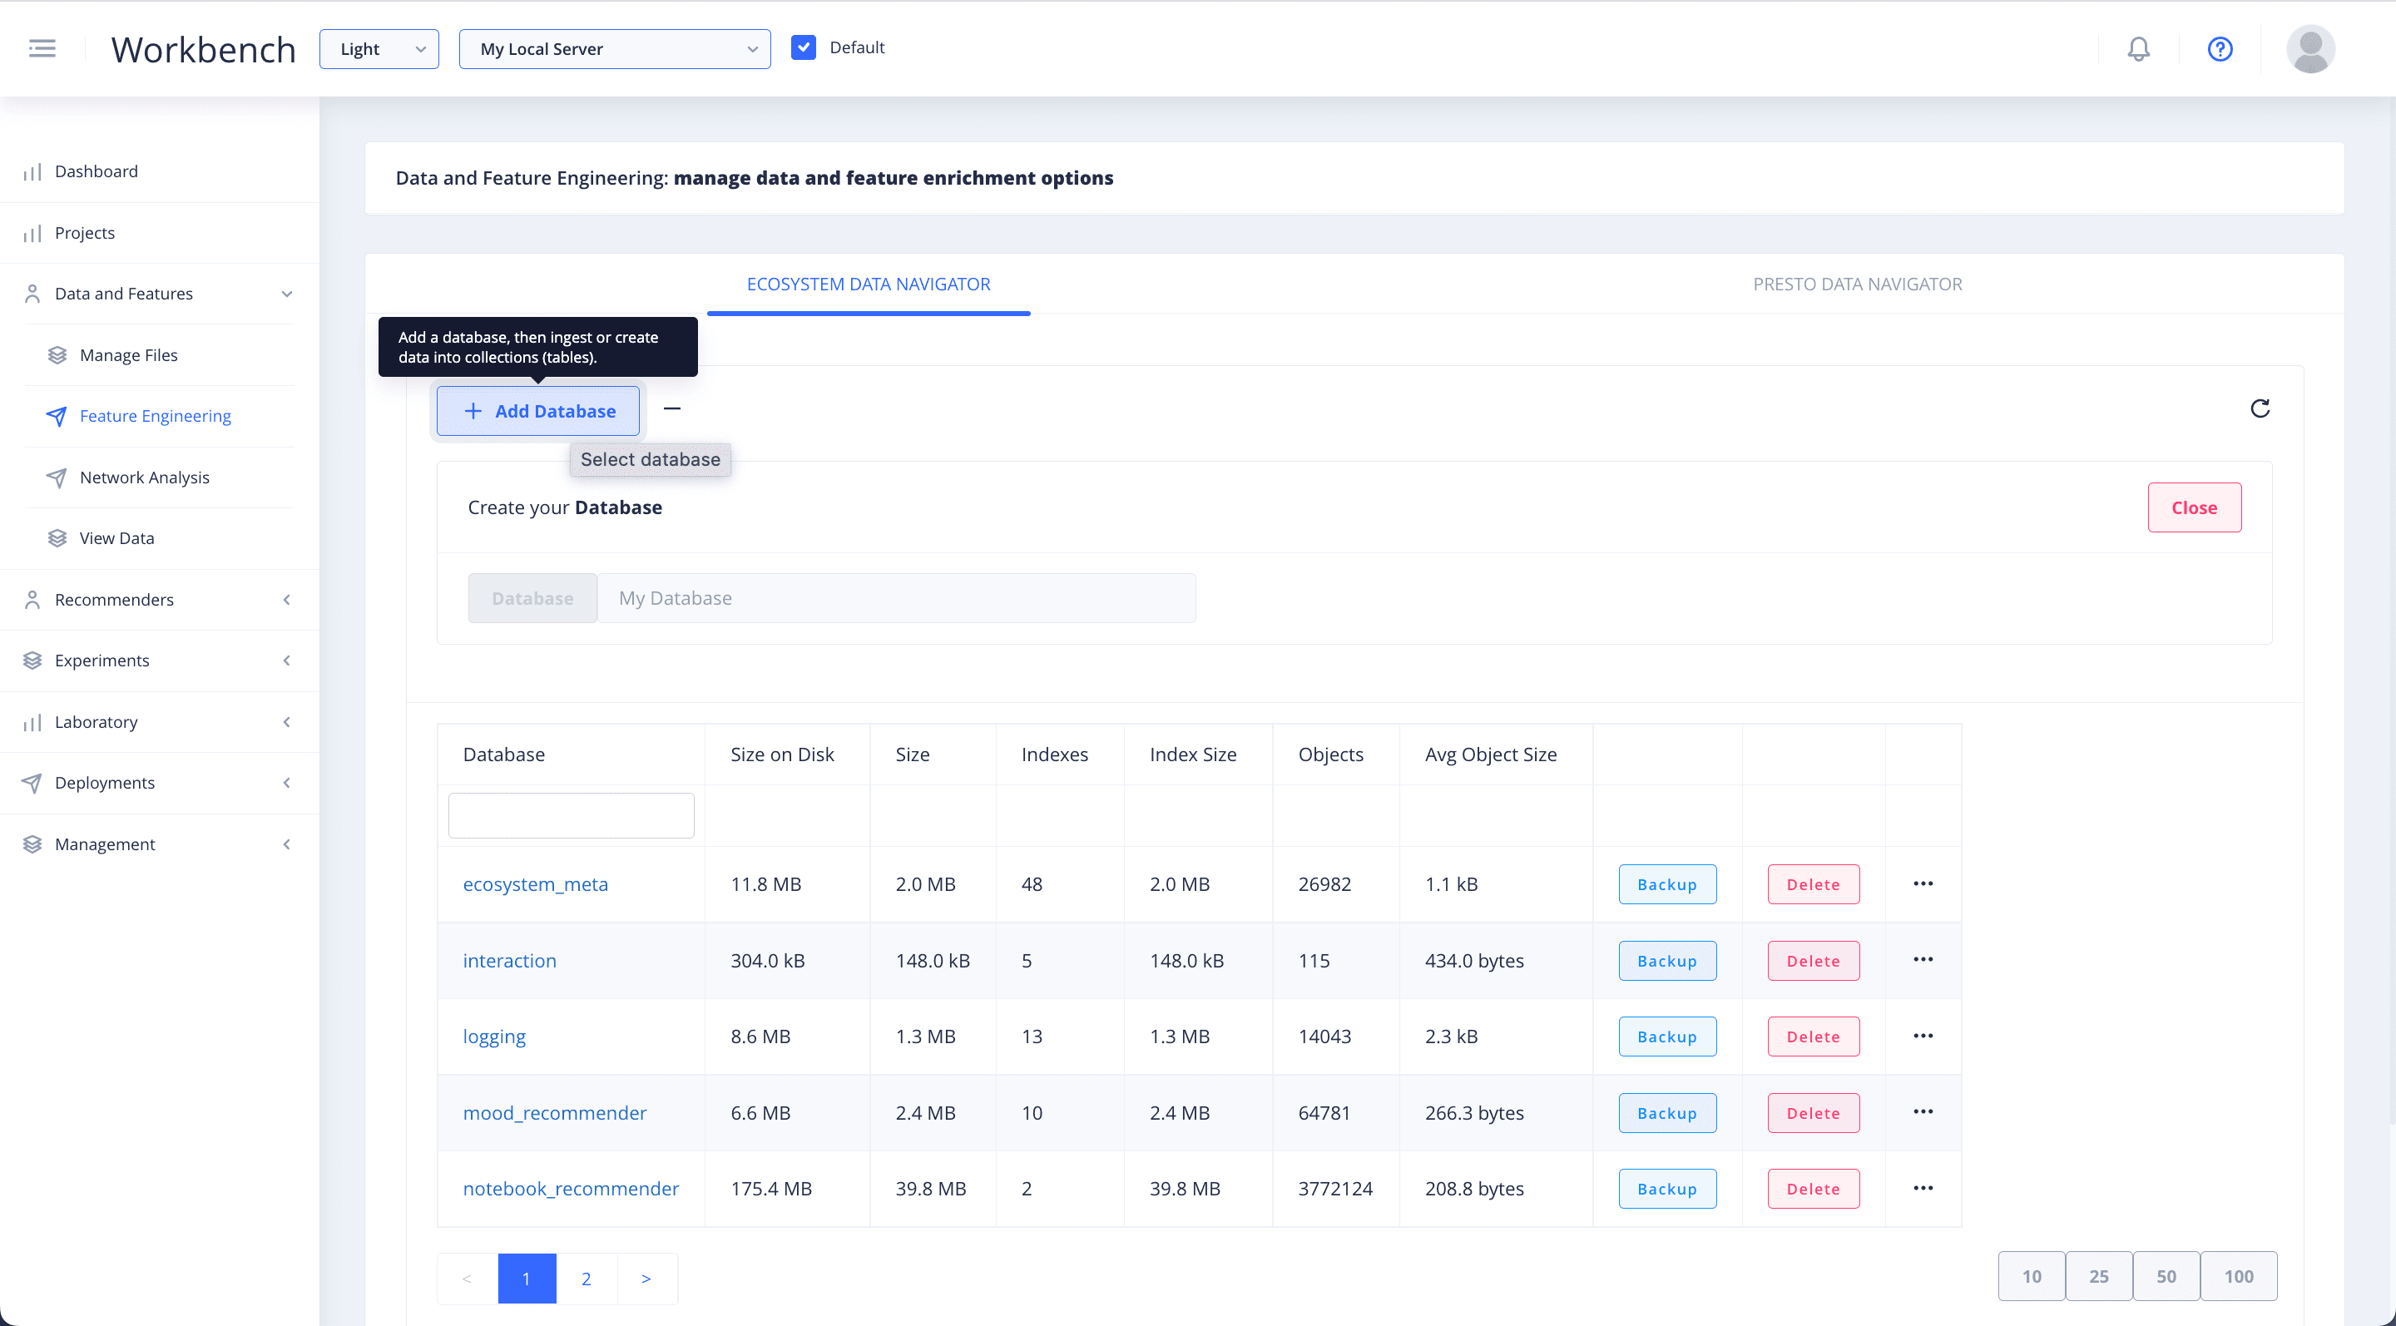The height and width of the screenshot is (1326, 2396).
Task: Click the Recommenders sidebar icon
Action: click(32, 597)
